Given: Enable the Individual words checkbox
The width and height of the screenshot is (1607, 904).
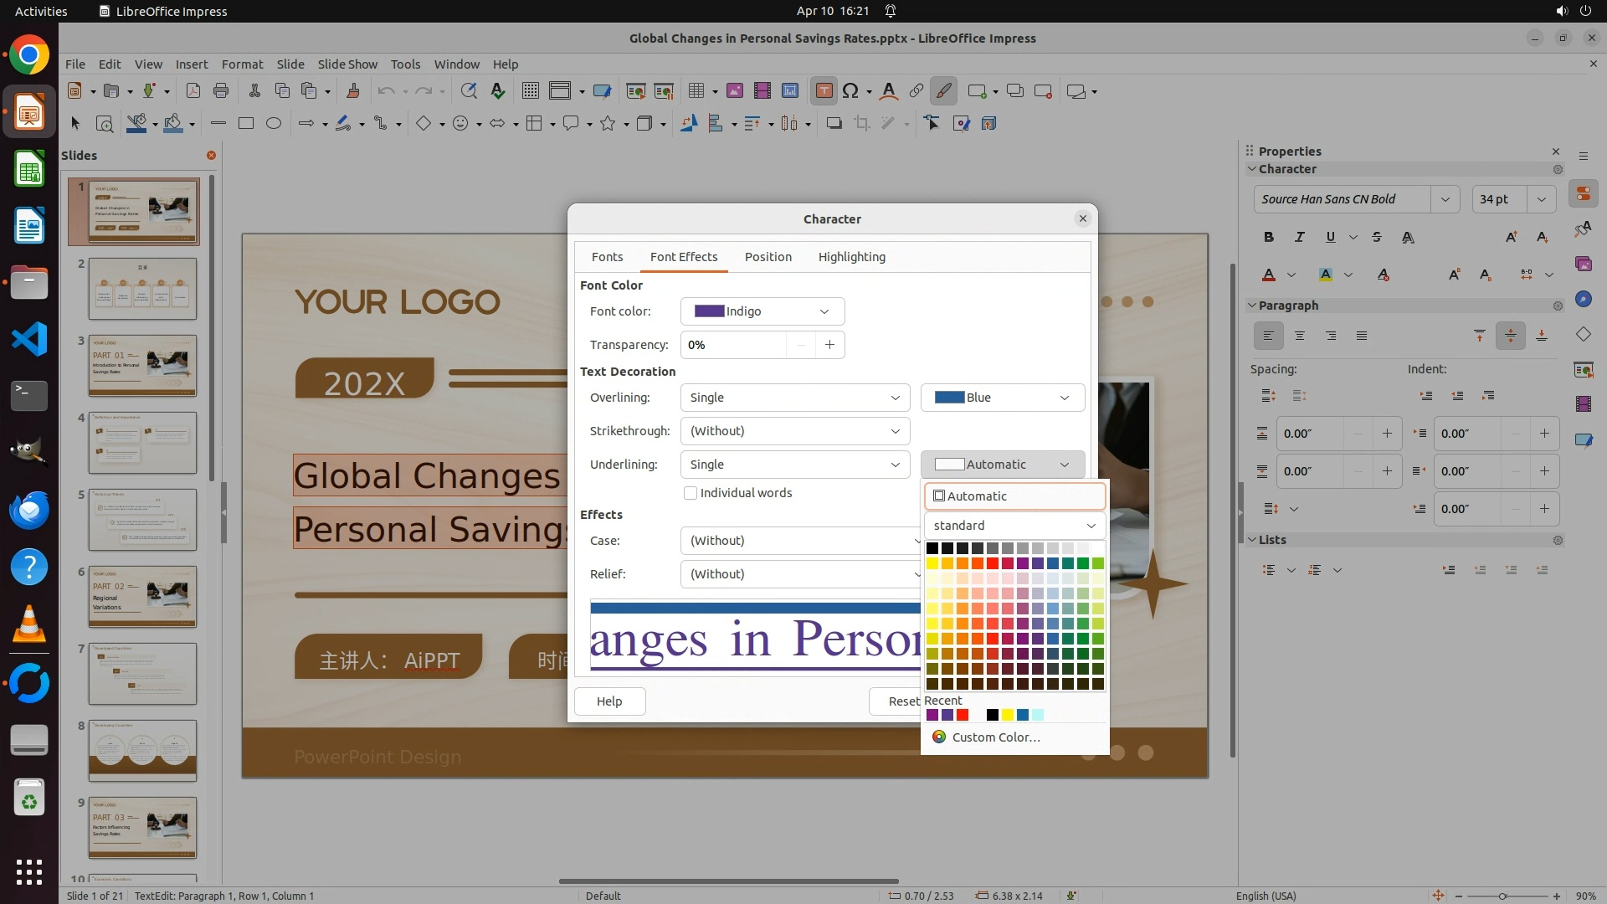Looking at the screenshot, I should pos(691,493).
